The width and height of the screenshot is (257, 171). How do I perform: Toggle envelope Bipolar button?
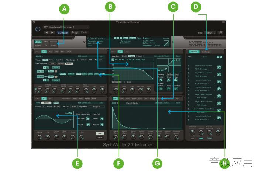(136, 103)
